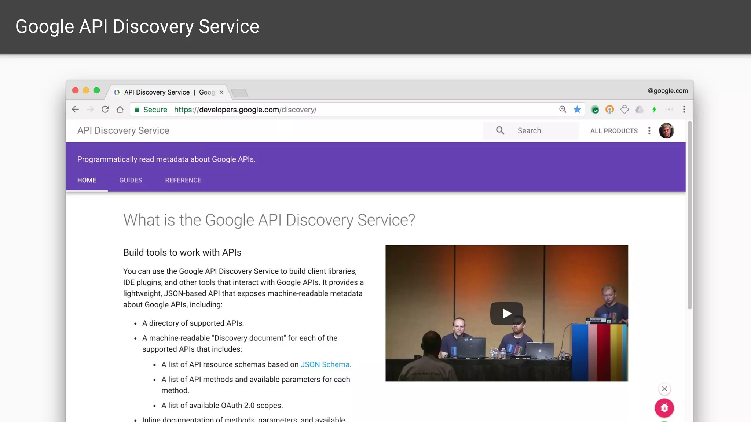Click the address bar URL

pyautogui.click(x=245, y=110)
